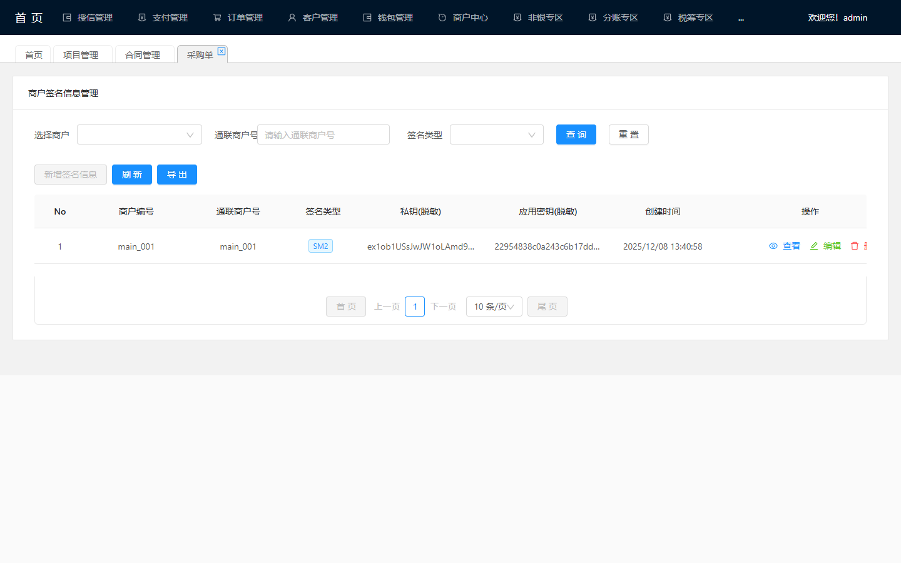901x563 pixels.
Task: Click the 钱包管理 icon in top navigation
Action: 367,18
